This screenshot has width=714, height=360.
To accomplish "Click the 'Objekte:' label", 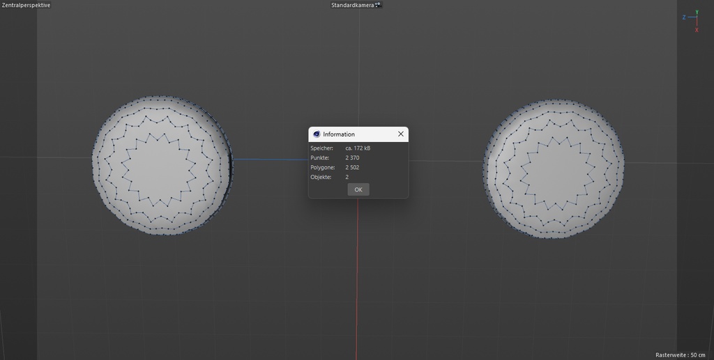I will pos(321,177).
